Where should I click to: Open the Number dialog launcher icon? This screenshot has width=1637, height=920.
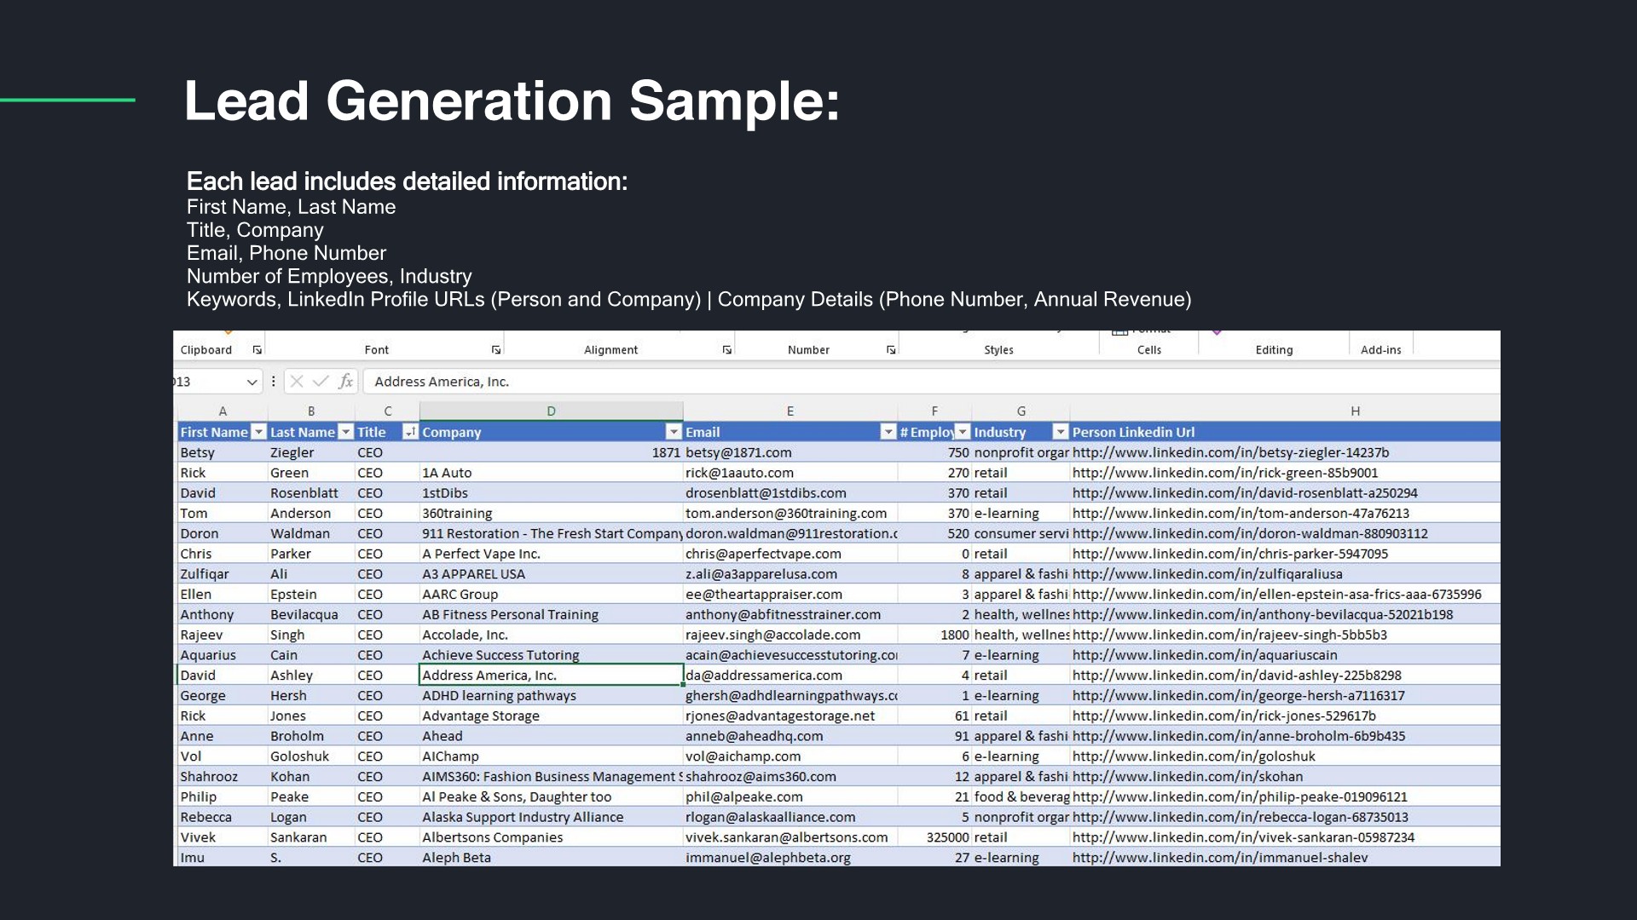891,349
